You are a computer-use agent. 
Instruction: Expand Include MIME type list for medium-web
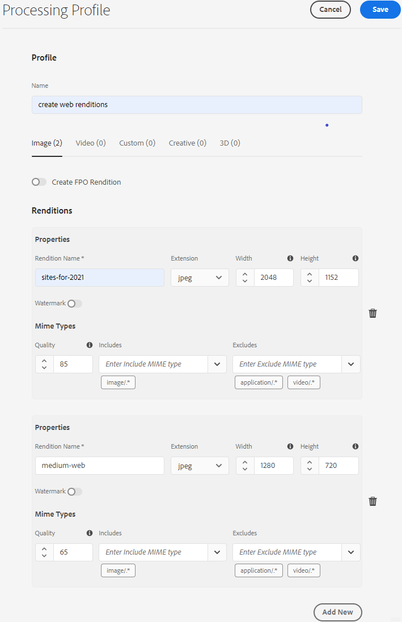217,552
